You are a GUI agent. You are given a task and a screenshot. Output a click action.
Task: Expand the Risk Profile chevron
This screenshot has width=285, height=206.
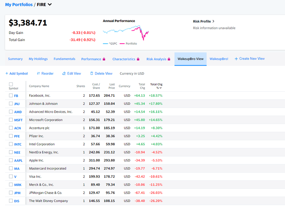[x=213, y=21]
